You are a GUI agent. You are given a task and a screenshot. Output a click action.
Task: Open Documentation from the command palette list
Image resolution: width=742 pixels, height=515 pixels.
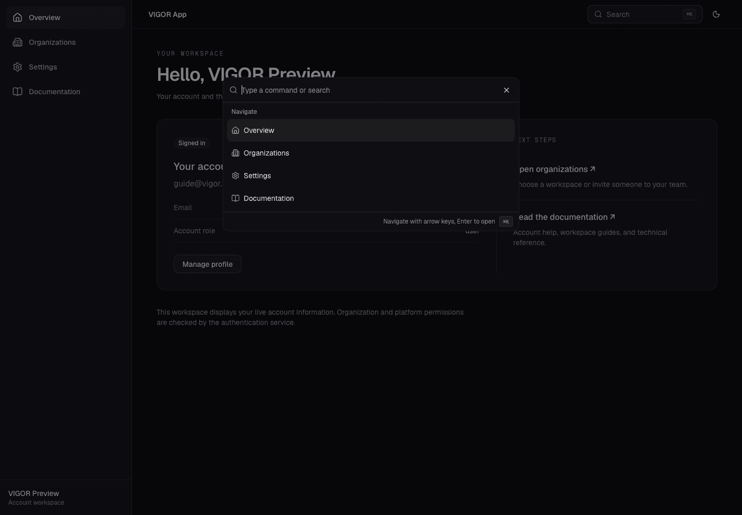371,198
